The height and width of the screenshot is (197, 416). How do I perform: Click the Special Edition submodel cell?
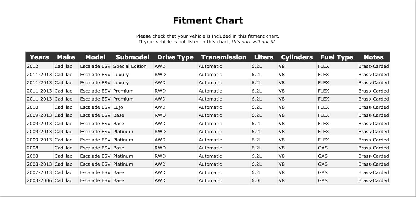130,66
